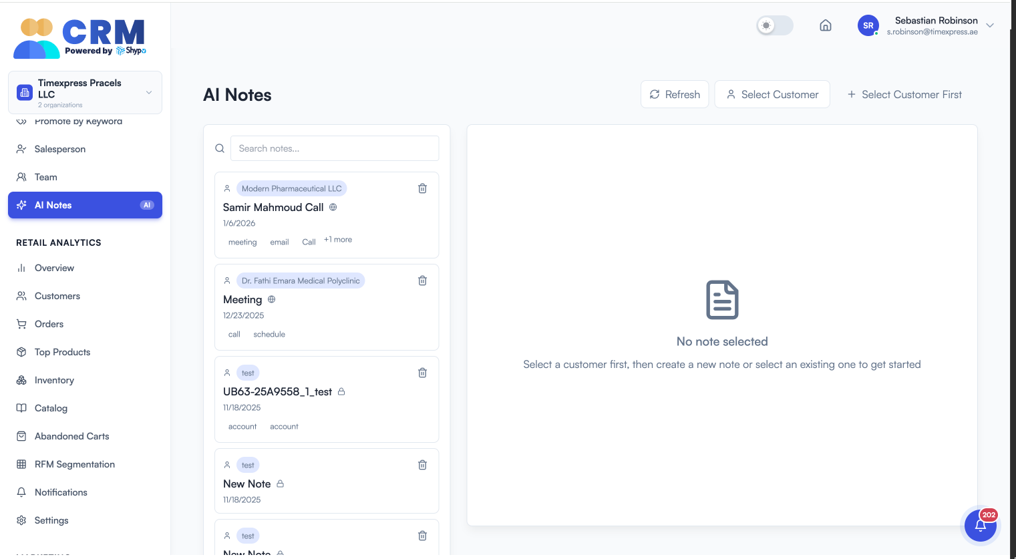
Task: Click the Settings gear icon
Action: (21, 520)
